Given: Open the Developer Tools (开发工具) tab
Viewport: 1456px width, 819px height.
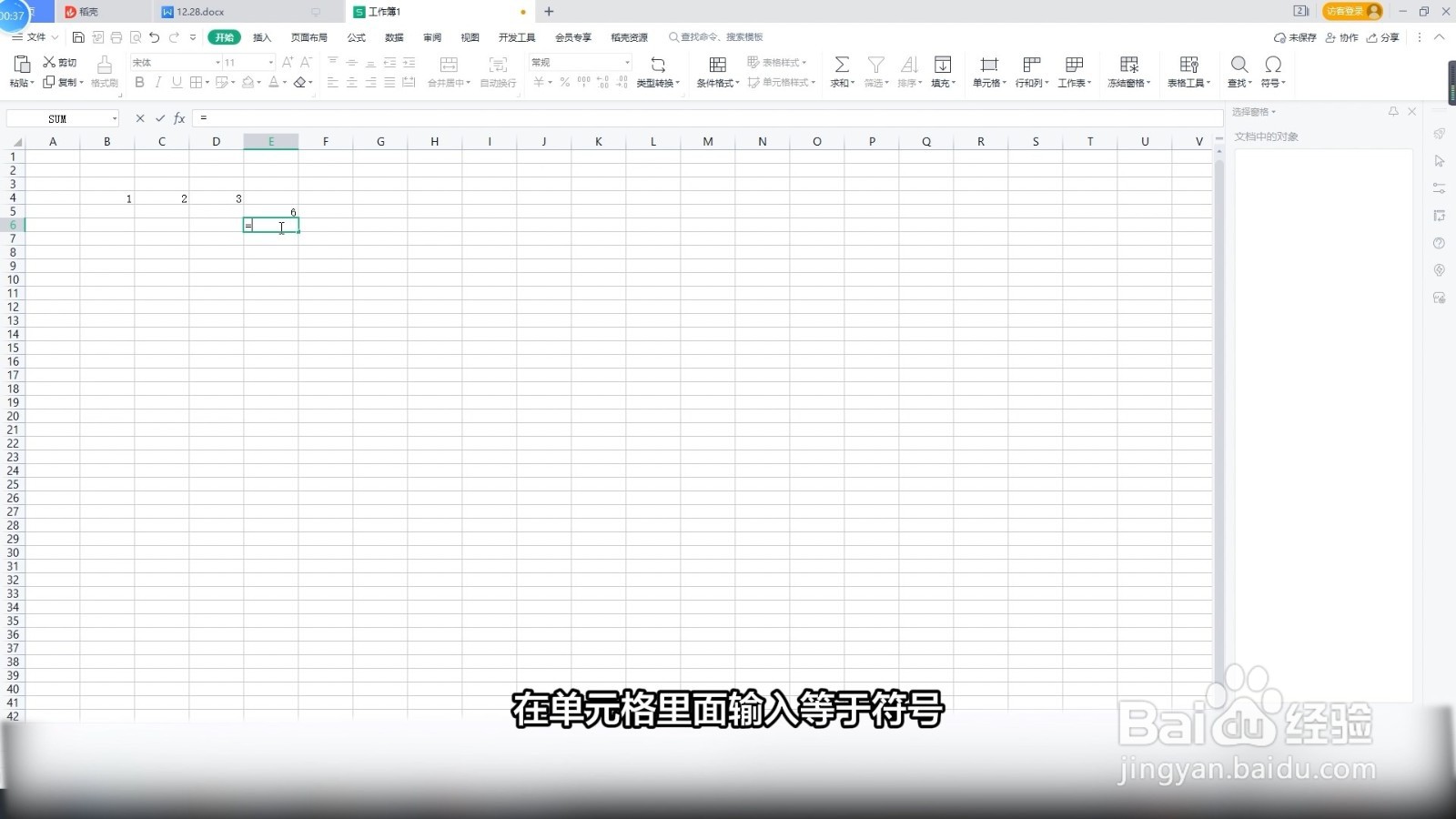Looking at the screenshot, I should (517, 37).
